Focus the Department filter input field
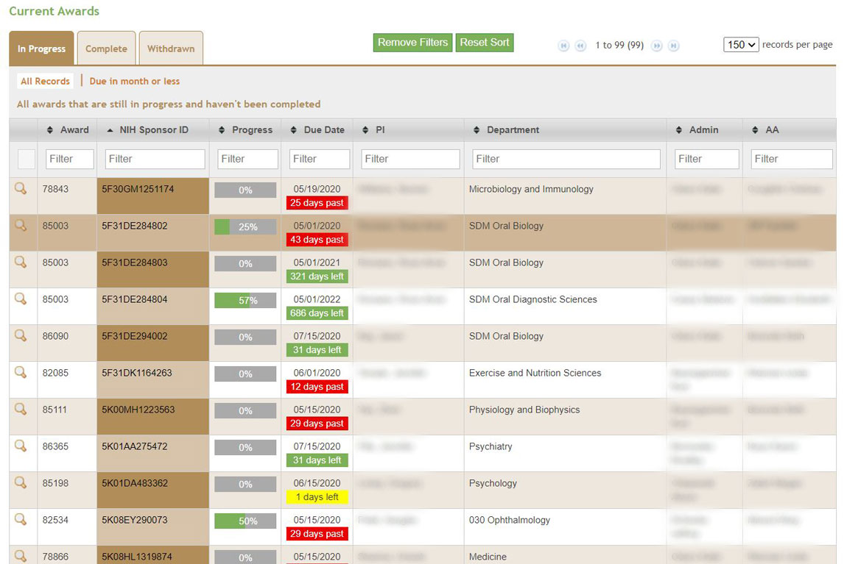The height and width of the screenshot is (564, 847). (x=565, y=159)
